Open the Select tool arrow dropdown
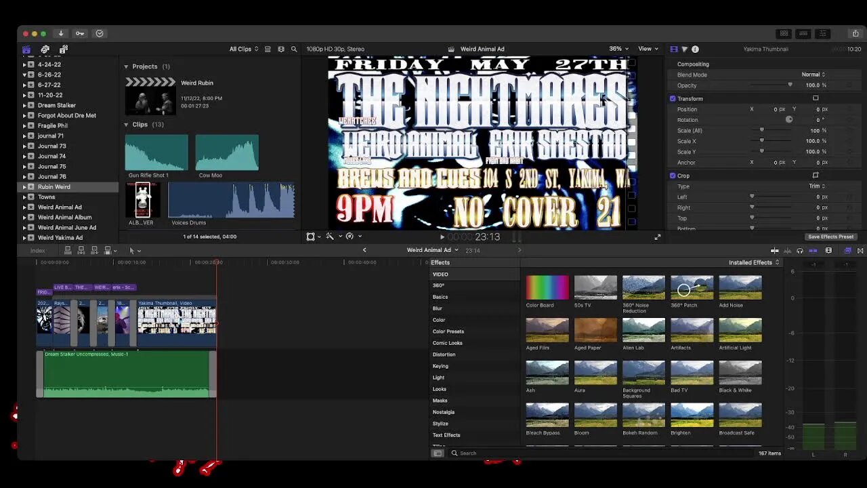 (135, 250)
